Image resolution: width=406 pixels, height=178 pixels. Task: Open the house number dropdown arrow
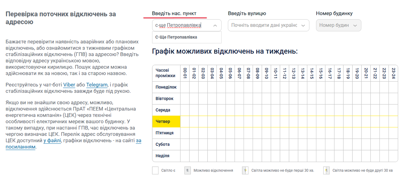pos(355,25)
